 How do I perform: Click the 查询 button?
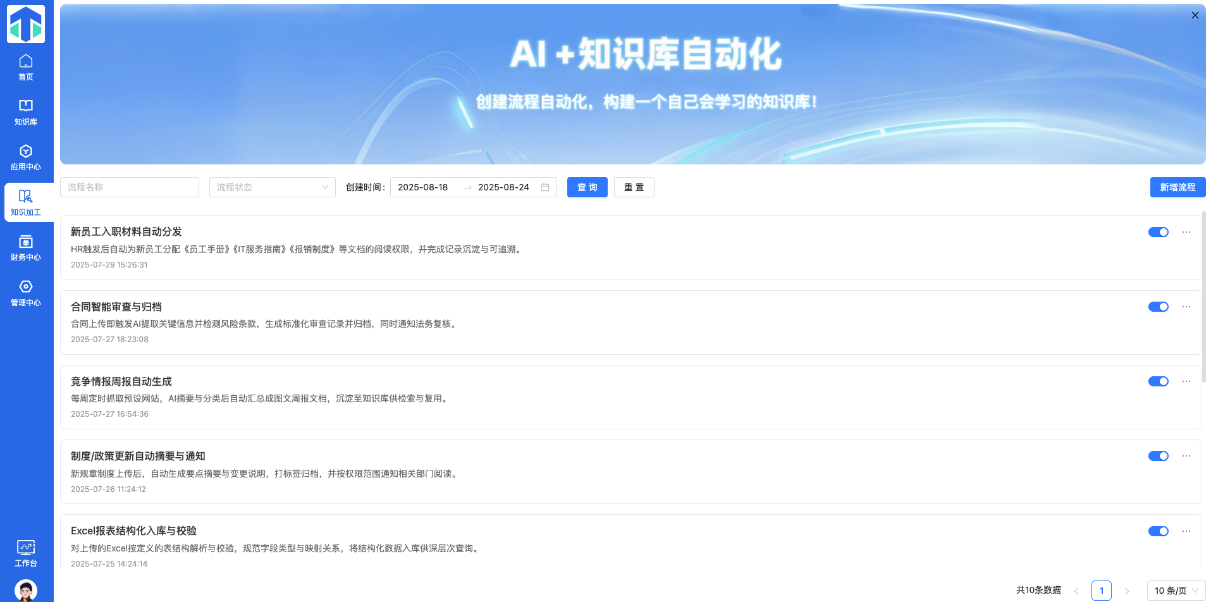(587, 187)
